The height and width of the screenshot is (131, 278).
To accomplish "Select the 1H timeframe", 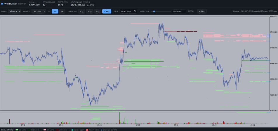I will point(62,11).
